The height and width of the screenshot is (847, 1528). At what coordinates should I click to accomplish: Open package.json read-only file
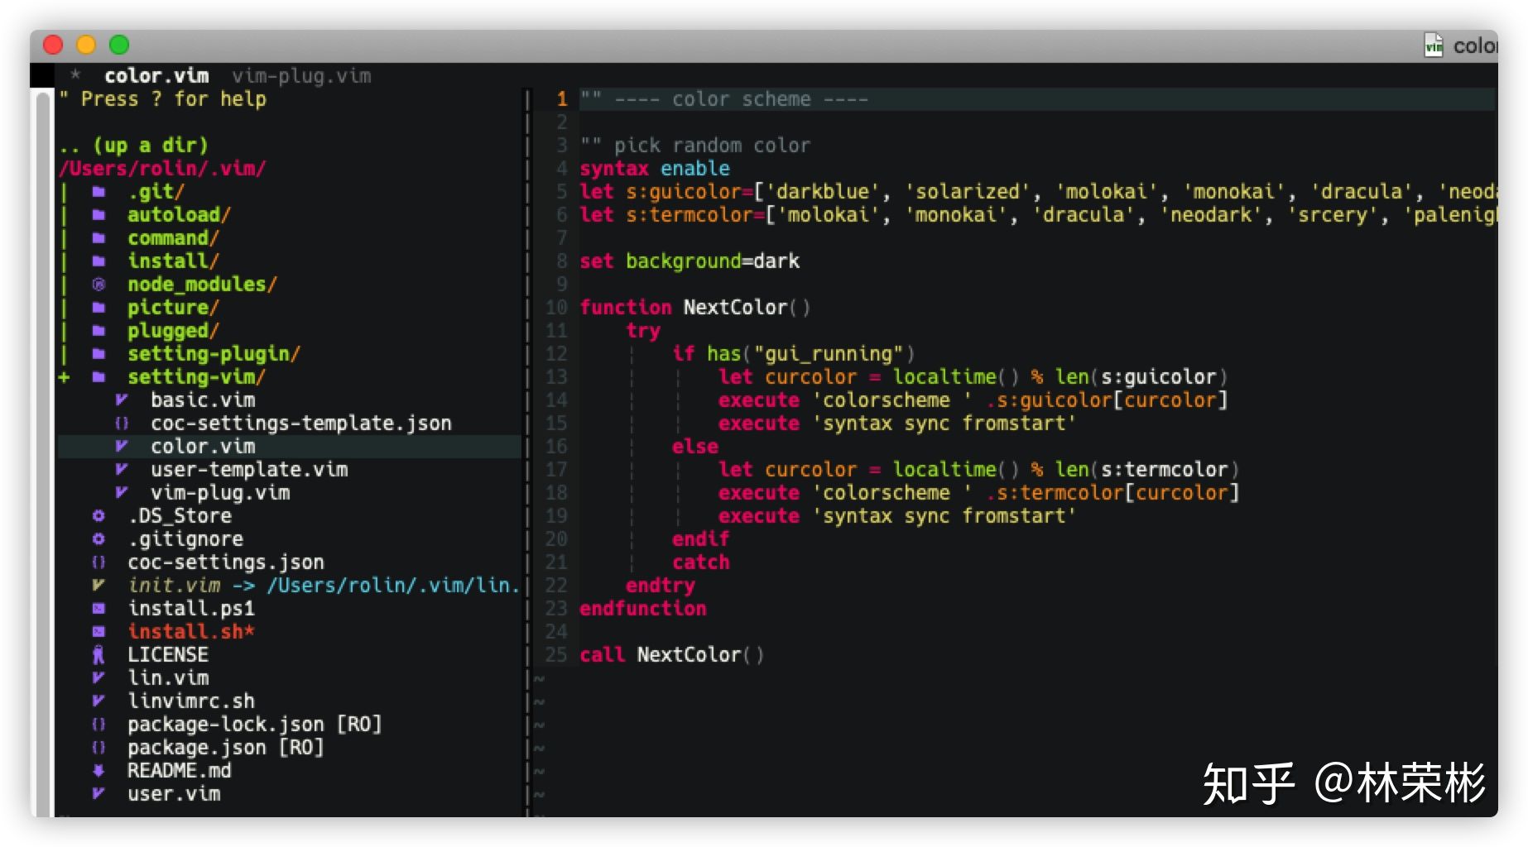click(x=197, y=748)
